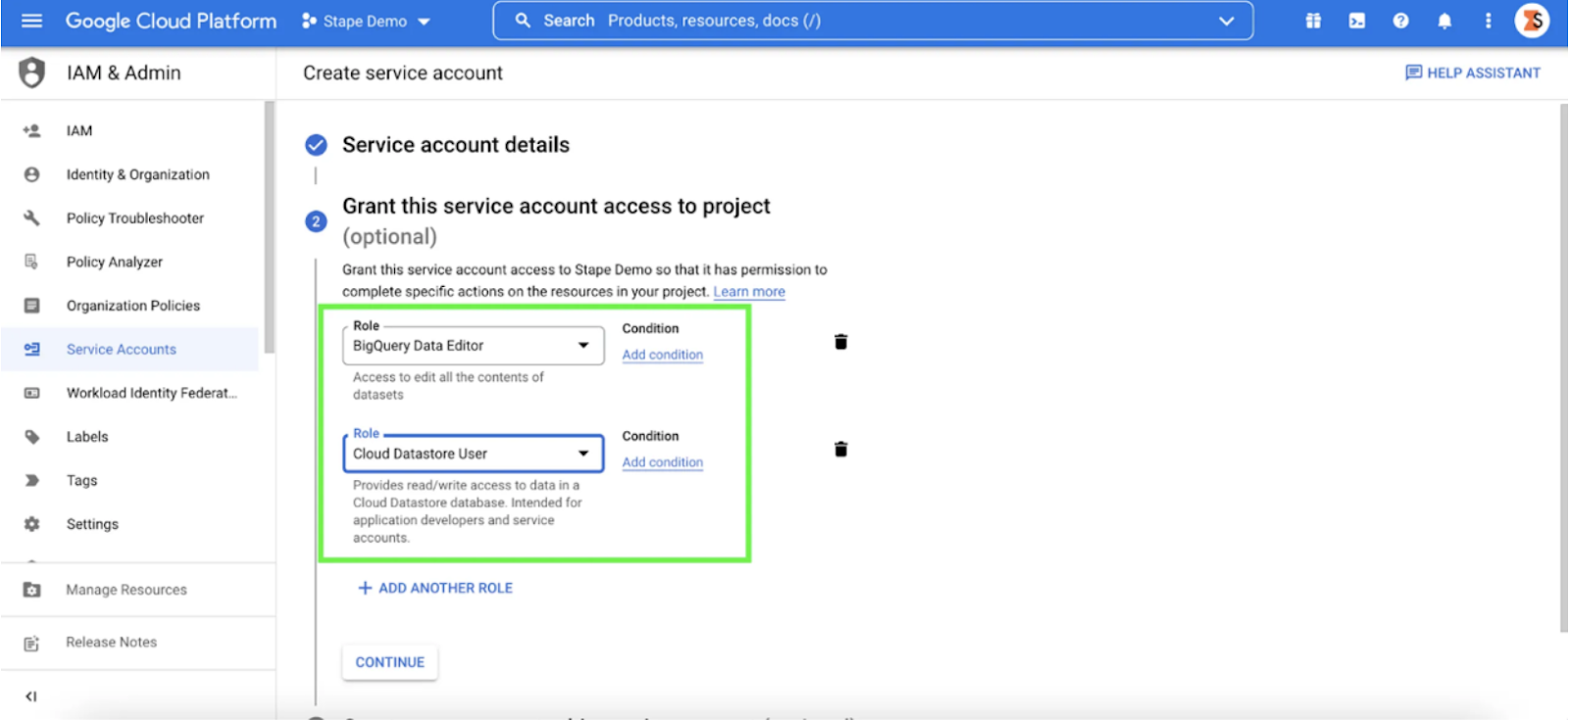The image size is (1569, 720).
Task: Add condition for Cloud Datastore User role
Action: point(663,462)
